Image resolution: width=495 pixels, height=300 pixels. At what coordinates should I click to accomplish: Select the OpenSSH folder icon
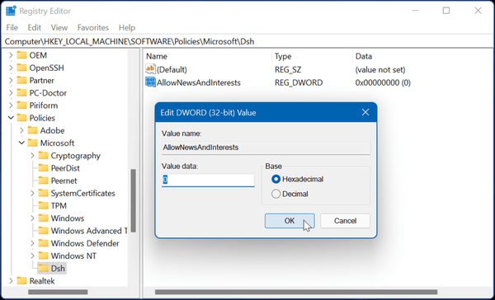pos(21,68)
